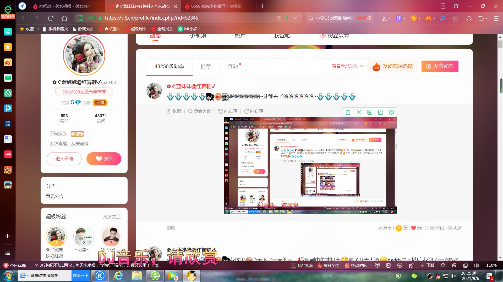Open Weibo from the left sidebar
Screen dimensions: 503x282
(8, 62)
